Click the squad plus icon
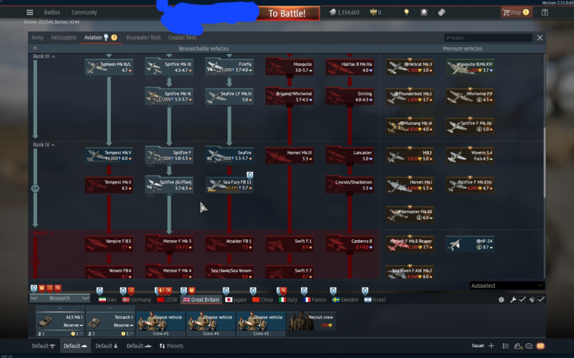This screenshot has width=574, height=358. (x=491, y=346)
